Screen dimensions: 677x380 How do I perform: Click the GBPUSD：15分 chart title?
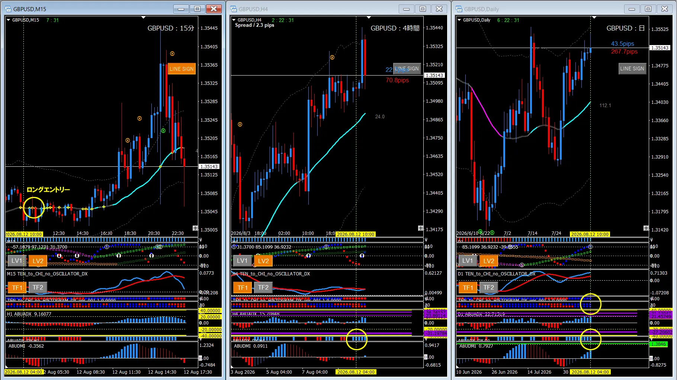[171, 28]
